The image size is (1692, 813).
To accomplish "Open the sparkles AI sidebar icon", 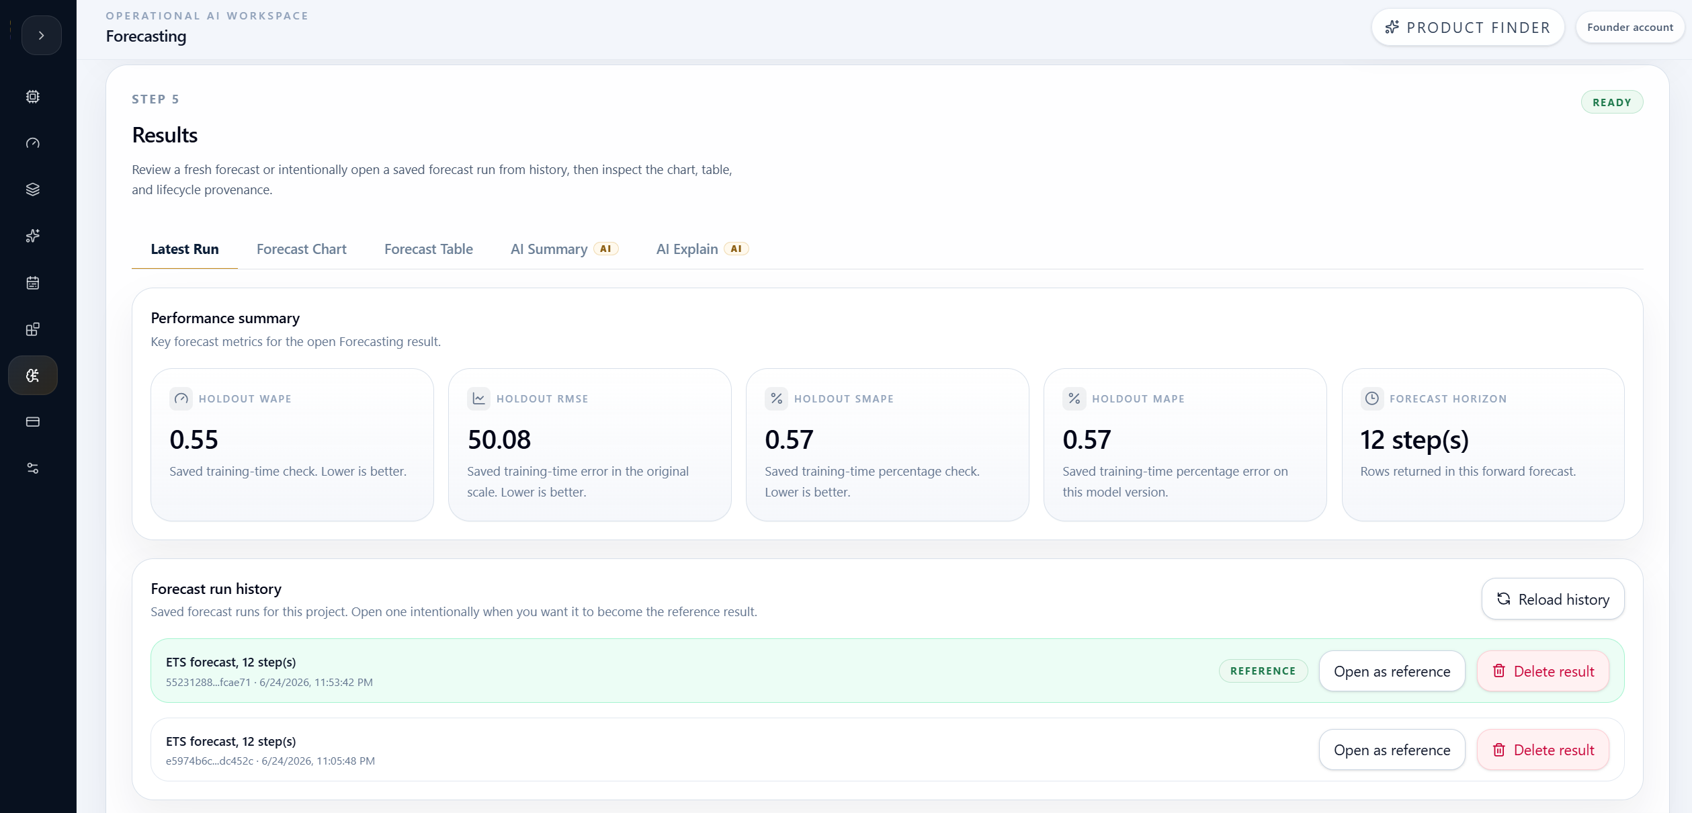I will click(33, 236).
